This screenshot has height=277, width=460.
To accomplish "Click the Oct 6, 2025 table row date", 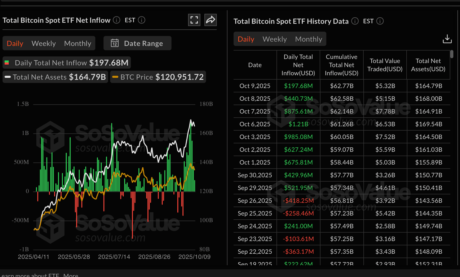I will [x=255, y=124].
